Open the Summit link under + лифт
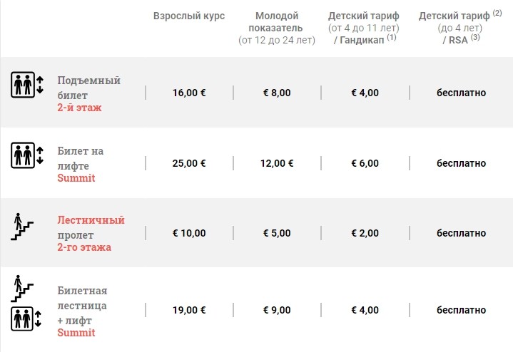The height and width of the screenshot is (352, 513). [76, 333]
